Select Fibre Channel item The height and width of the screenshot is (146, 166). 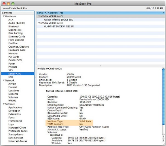point(16,40)
